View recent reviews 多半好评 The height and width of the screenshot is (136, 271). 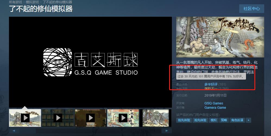click(x=211, y=84)
